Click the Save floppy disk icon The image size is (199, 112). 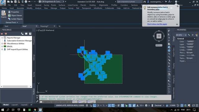(15, 2)
